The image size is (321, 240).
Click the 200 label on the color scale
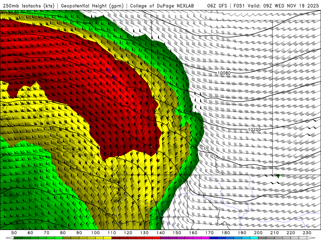258,233
